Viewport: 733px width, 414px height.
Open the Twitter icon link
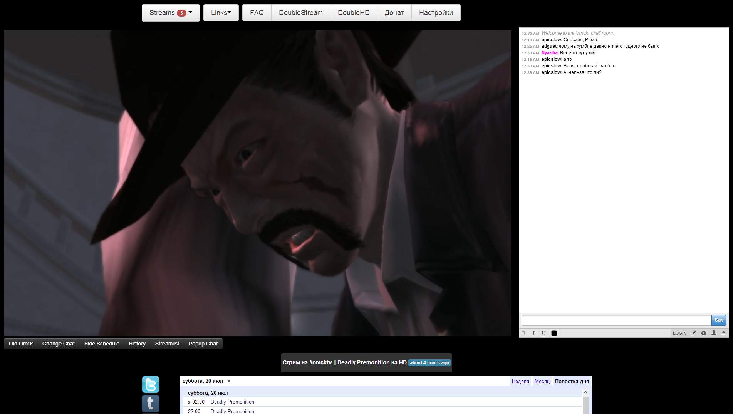[151, 384]
